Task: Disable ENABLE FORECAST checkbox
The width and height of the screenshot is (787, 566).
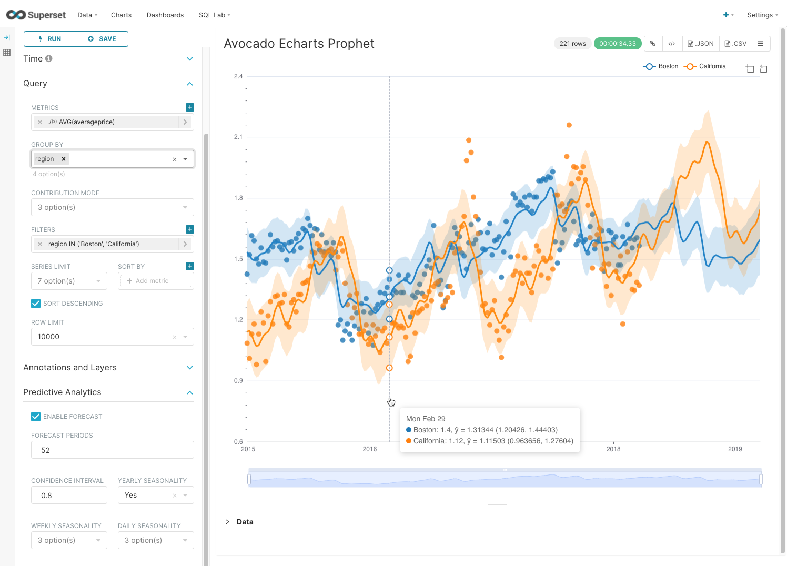Action: (35, 416)
